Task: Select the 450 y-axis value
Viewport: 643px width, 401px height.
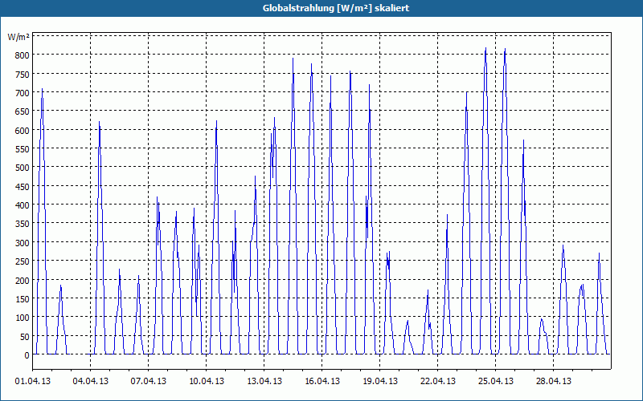Action: coord(22,187)
